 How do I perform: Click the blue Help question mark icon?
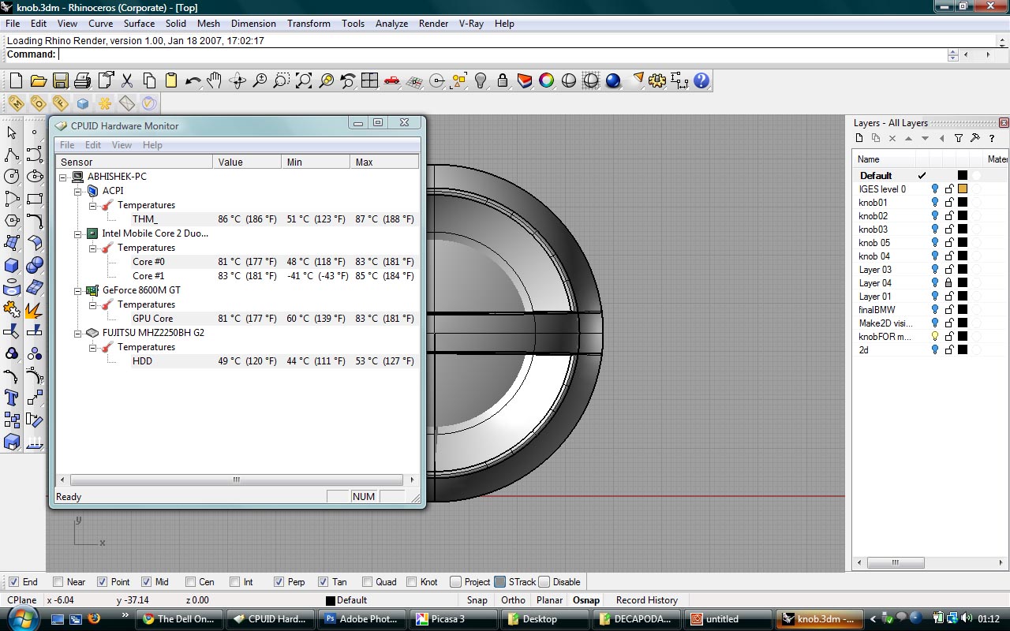tap(701, 80)
